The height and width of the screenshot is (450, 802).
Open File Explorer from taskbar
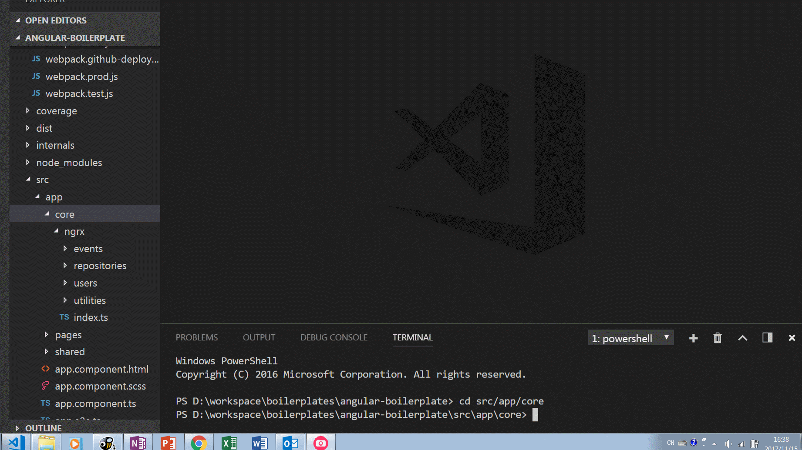[x=47, y=442]
